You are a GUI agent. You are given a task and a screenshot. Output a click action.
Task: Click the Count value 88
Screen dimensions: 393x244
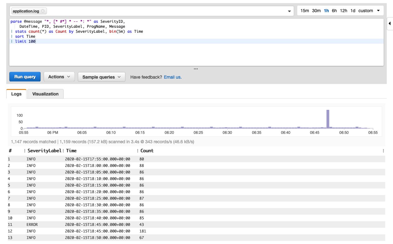click(142, 166)
